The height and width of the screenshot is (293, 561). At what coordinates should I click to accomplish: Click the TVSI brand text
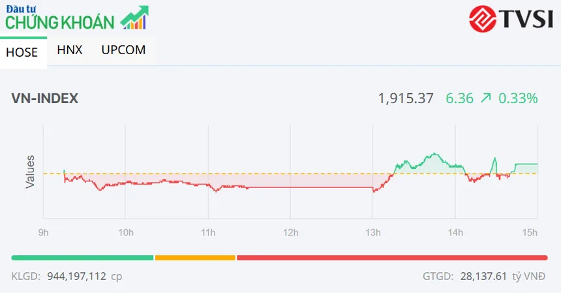click(x=526, y=19)
